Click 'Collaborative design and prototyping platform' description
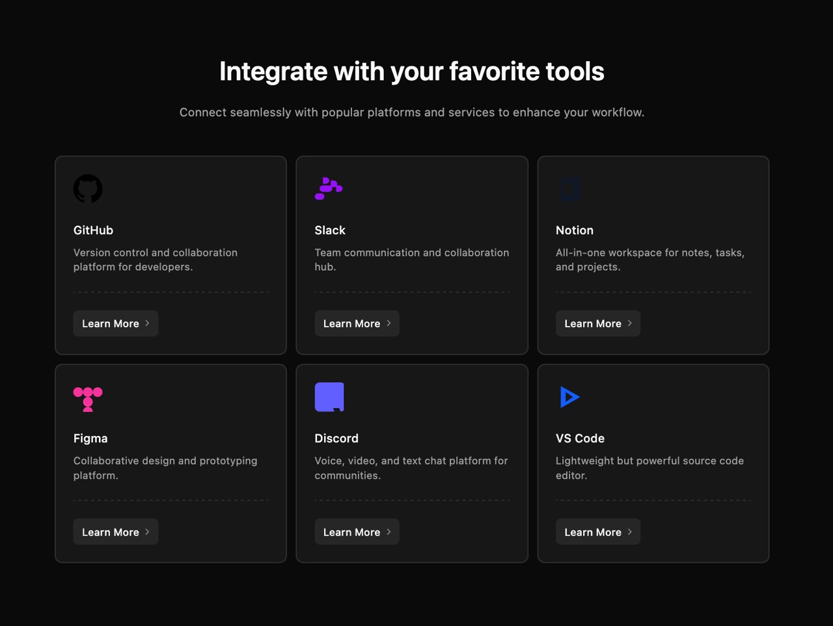Screen dimensions: 833x626 (x=165, y=468)
